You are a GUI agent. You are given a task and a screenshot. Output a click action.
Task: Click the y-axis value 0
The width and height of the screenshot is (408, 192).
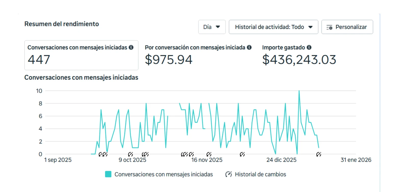[x=41, y=154]
